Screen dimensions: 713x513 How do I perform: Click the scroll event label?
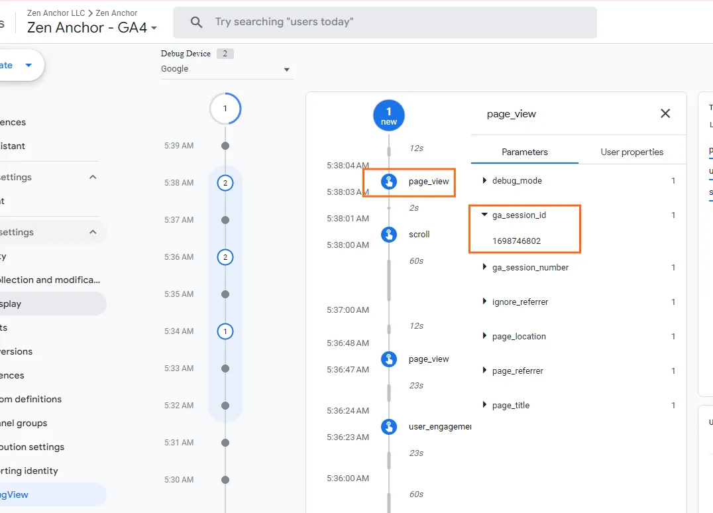point(419,235)
